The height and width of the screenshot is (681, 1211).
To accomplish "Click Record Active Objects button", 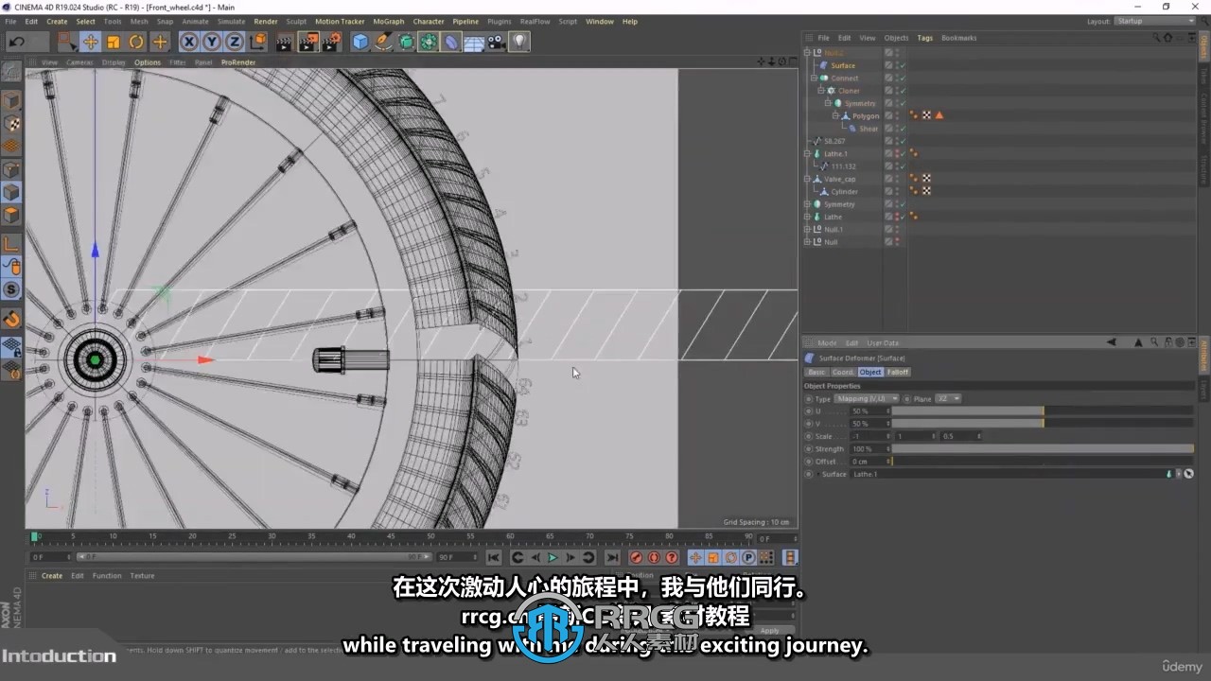I will click(x=636, y=558).
